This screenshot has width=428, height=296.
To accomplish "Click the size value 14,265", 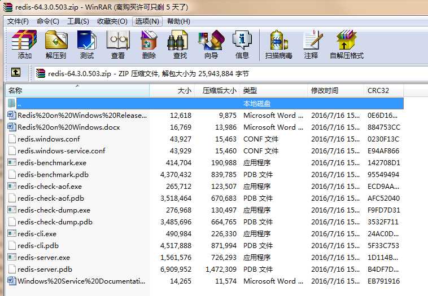I will click(x=181, y=281).
